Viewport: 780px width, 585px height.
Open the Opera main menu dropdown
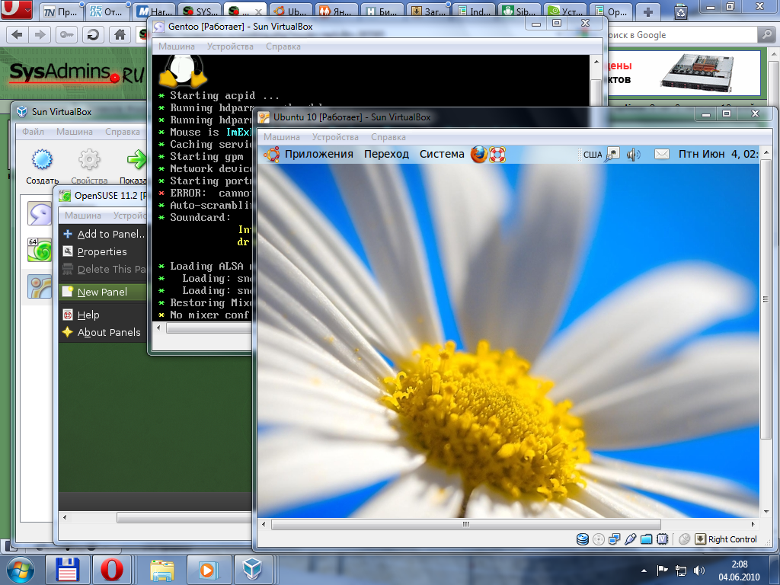tap(17, 9)
